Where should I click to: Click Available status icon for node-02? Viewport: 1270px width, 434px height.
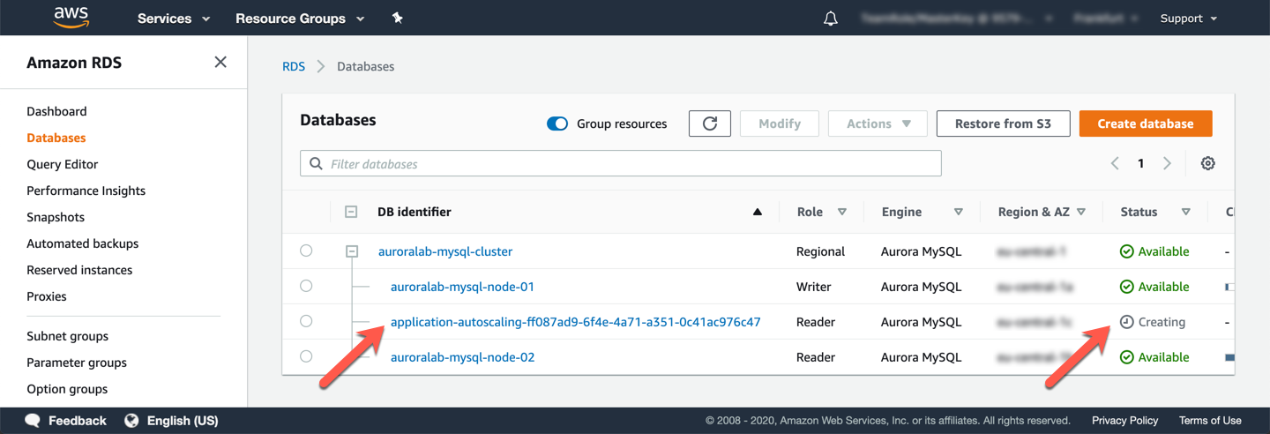[1126, 357]
